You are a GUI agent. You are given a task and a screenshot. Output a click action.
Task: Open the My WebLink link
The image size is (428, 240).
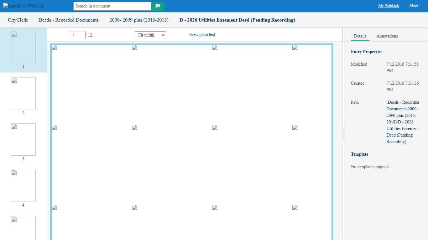(x=389, y=6)
